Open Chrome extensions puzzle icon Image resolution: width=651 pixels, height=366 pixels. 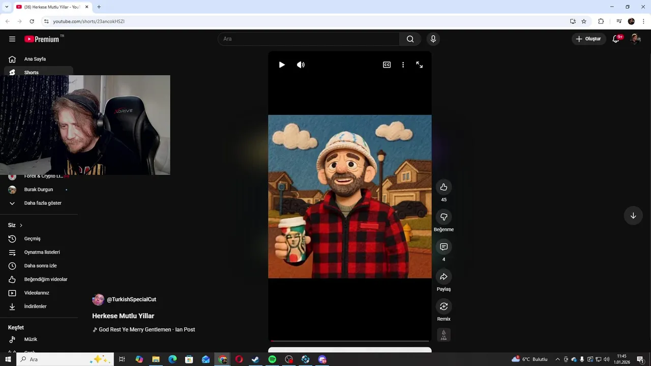click(601, 21)
